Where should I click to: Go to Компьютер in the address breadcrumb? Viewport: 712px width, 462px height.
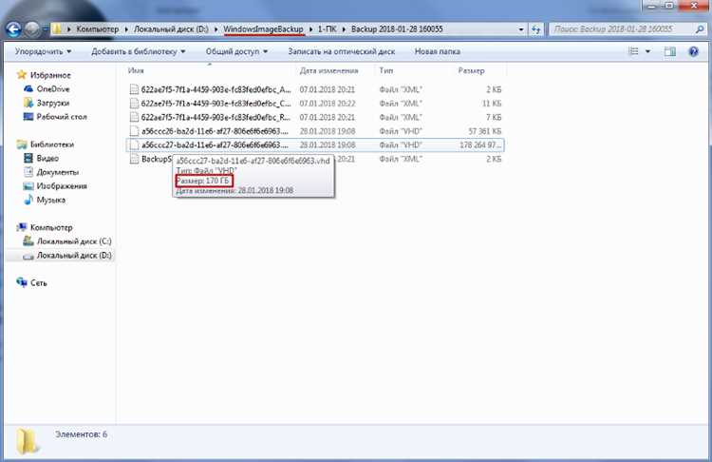click(x=97, y=29)
